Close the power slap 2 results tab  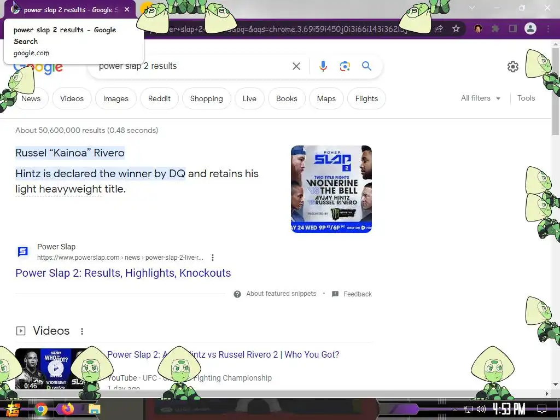[127, 10]
